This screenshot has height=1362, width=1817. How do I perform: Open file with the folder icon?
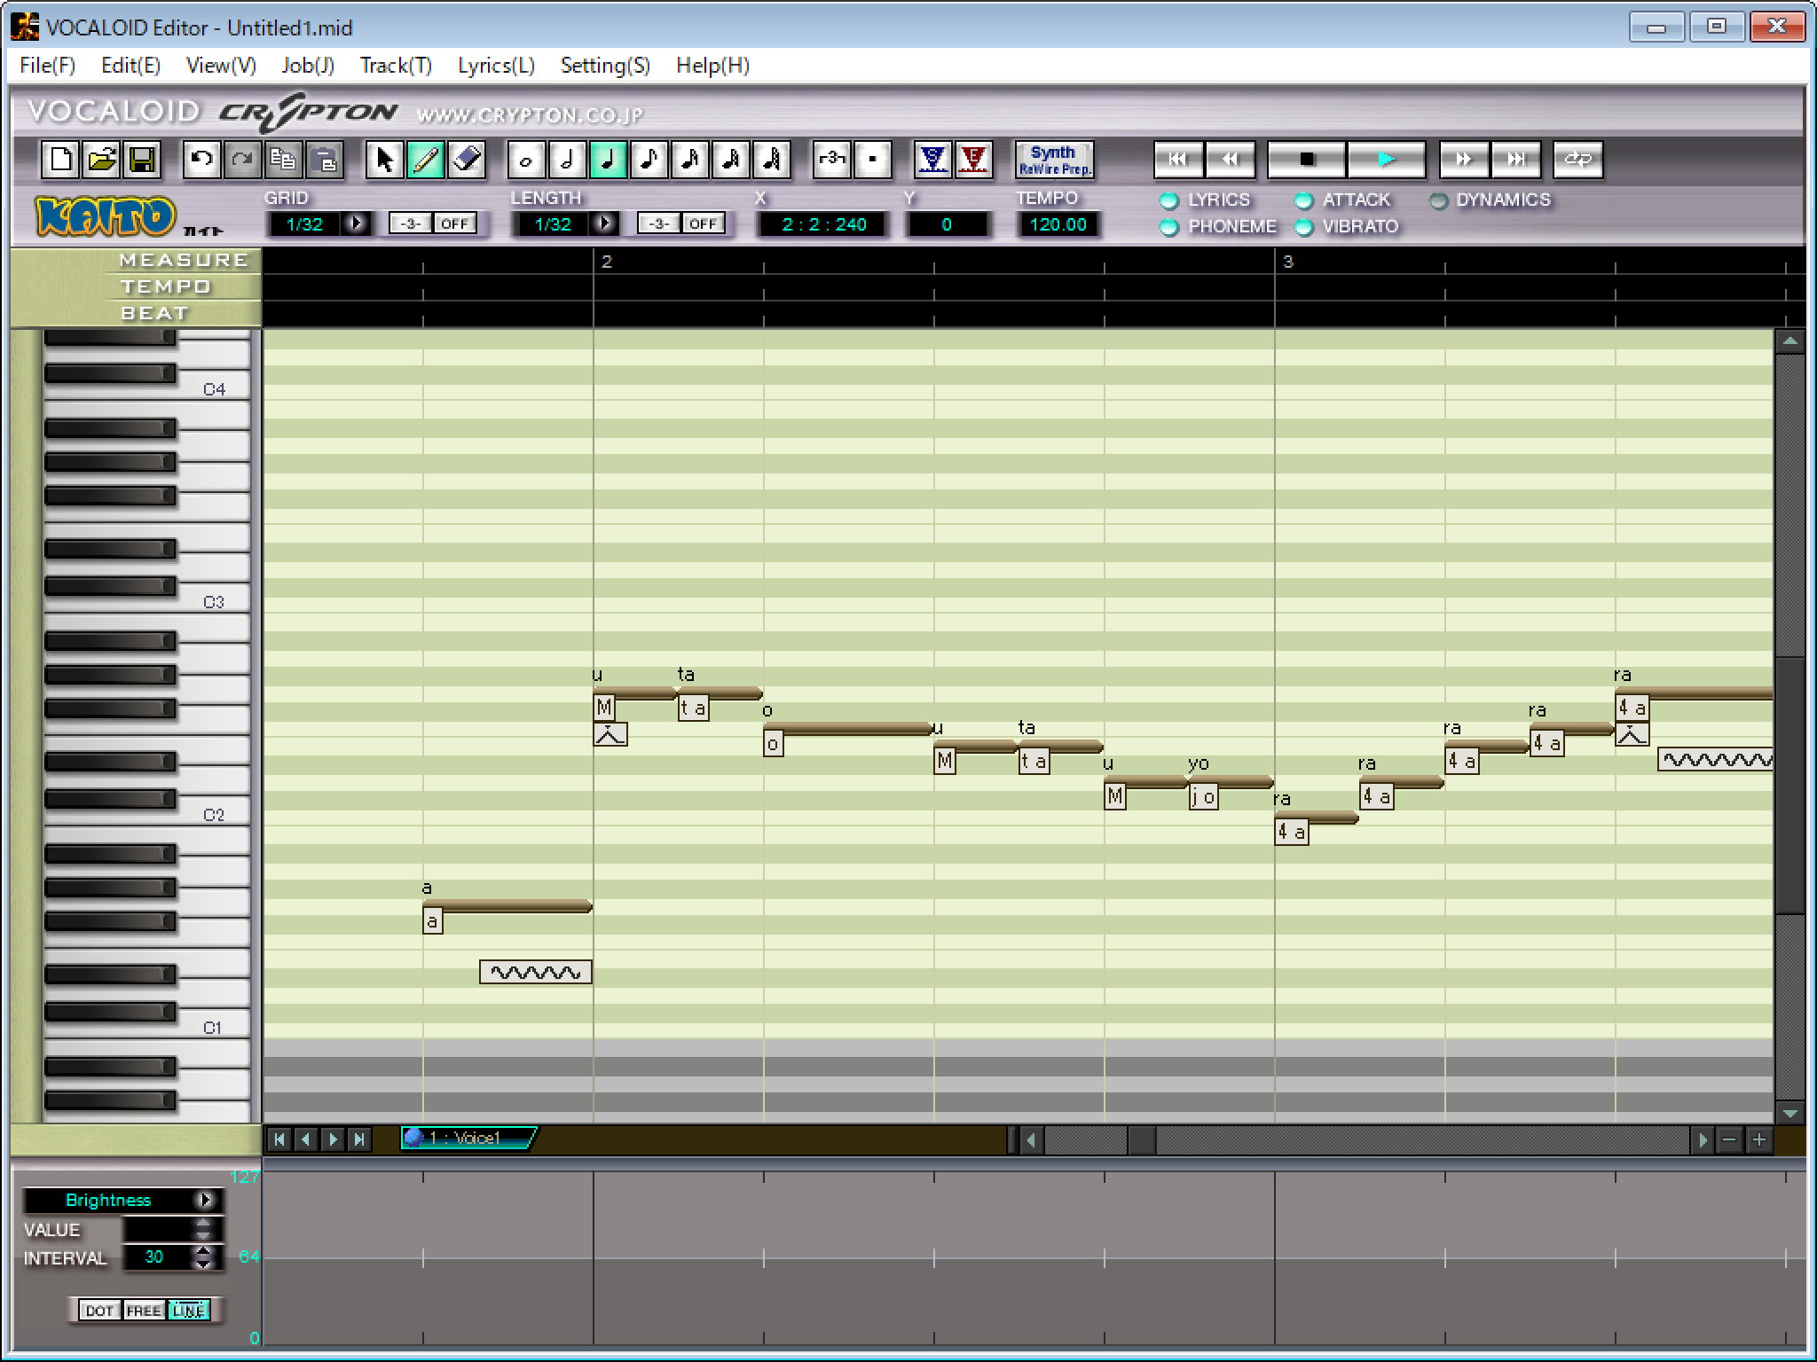pyautogui.click(x=101, y=160)
